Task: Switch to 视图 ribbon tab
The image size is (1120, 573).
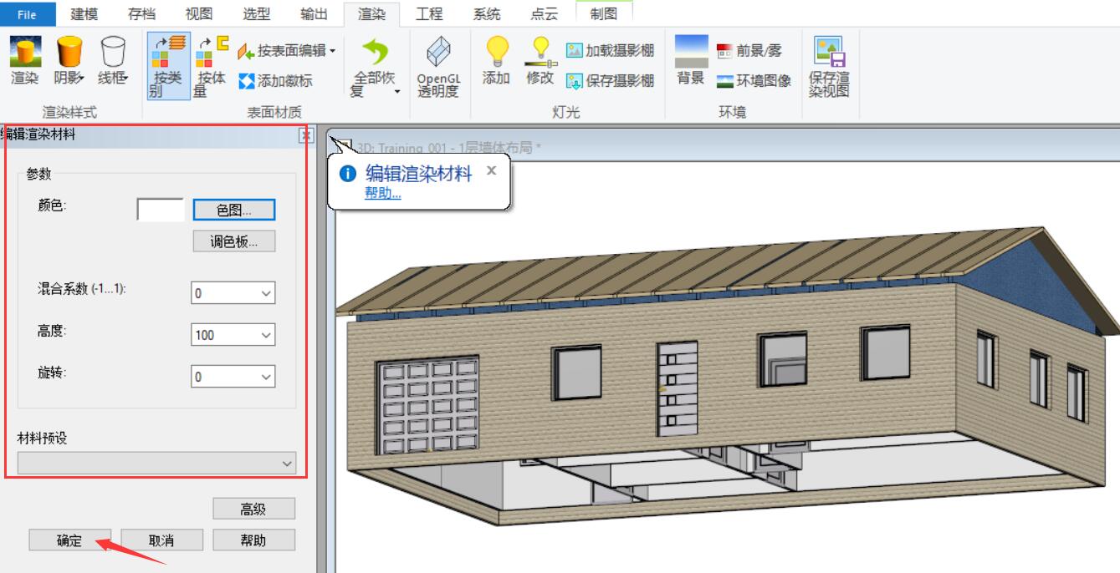Action: (198, 13)
